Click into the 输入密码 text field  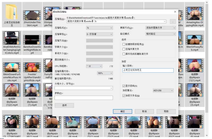(x=148, y=70)
